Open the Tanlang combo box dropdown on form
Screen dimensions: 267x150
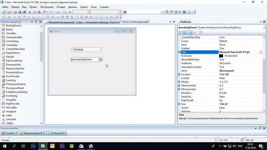100,50
